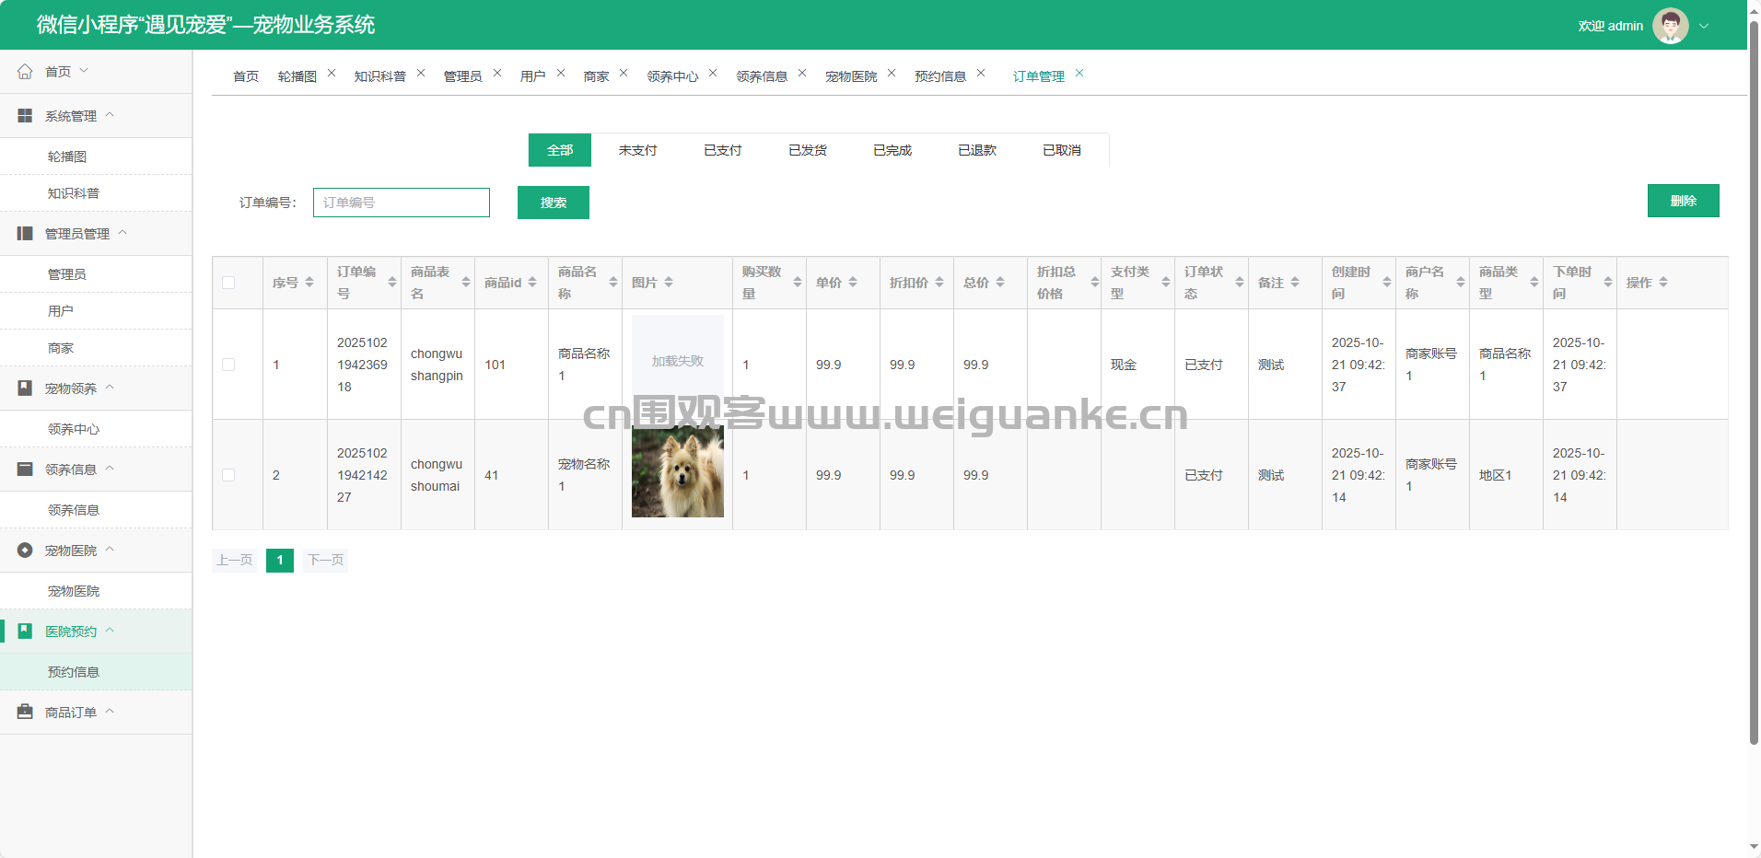Click the 商品订单 briefcase icon
Screen dimensions: 1761x858
click(25, 713)
